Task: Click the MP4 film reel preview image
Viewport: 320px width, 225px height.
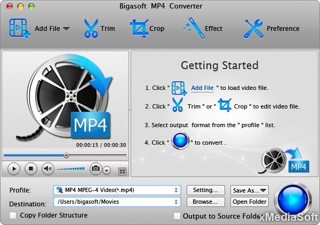Action: [x=65, y=97]
